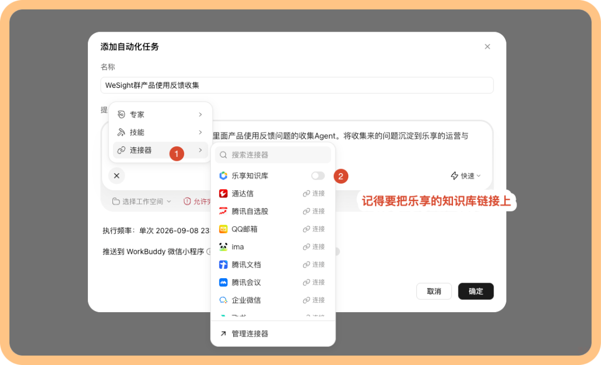Connect QQ邮箱 via its 连接 link

pyautogui.click(x=314, y=229)
